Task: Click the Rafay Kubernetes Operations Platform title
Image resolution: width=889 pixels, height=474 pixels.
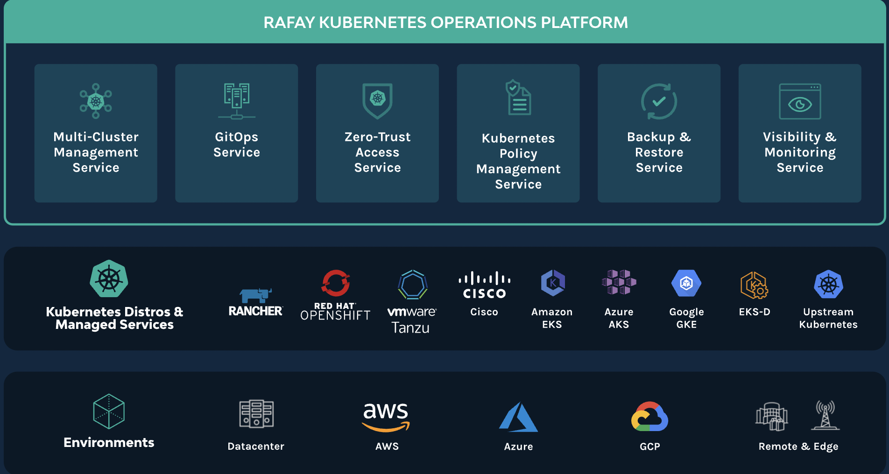Action: pyautogui.click(x=446, y=22)
